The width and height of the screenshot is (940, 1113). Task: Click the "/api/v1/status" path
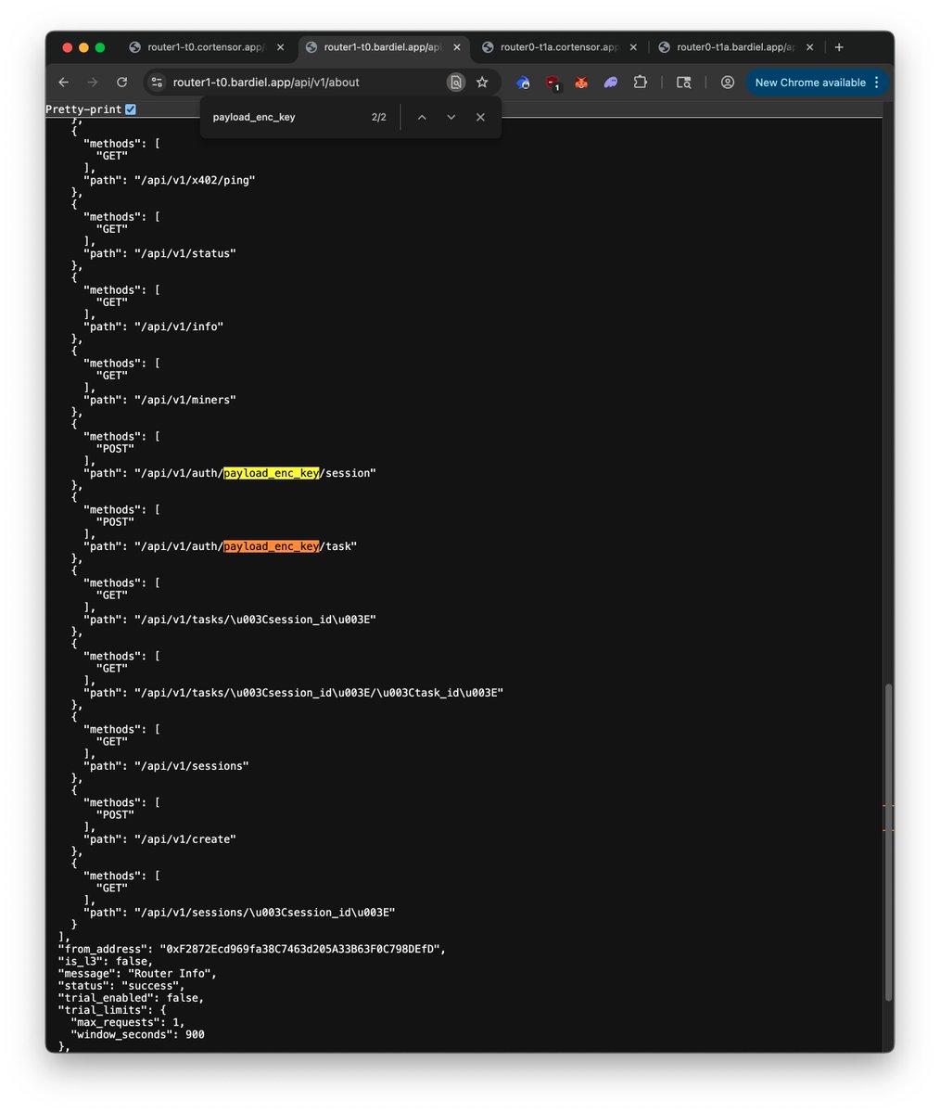pyautogui.click(x=185, y=253)
